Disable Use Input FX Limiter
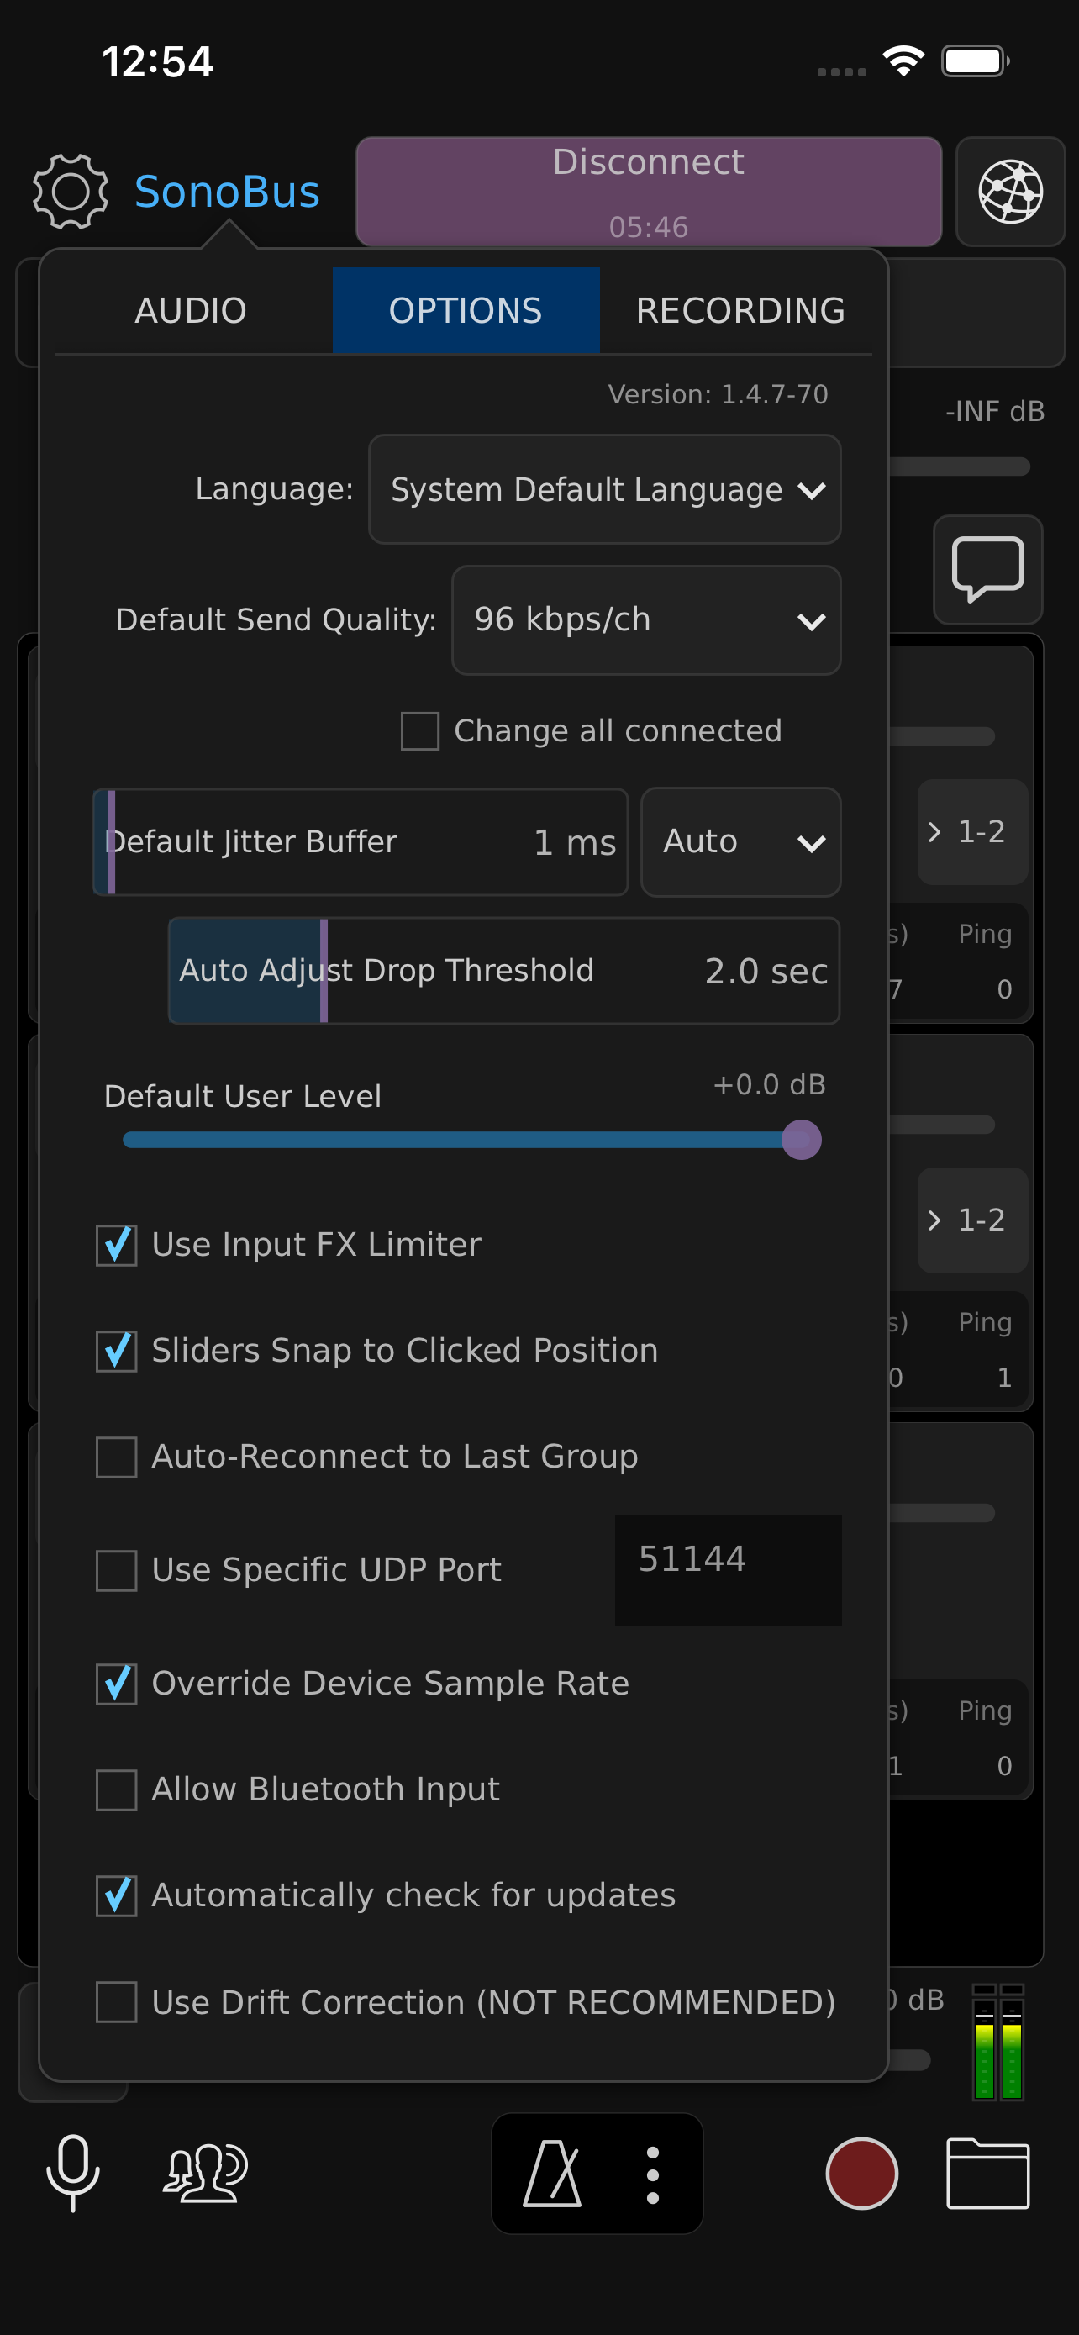This screenshot has width=1079, height=2335. point(117,1245)
